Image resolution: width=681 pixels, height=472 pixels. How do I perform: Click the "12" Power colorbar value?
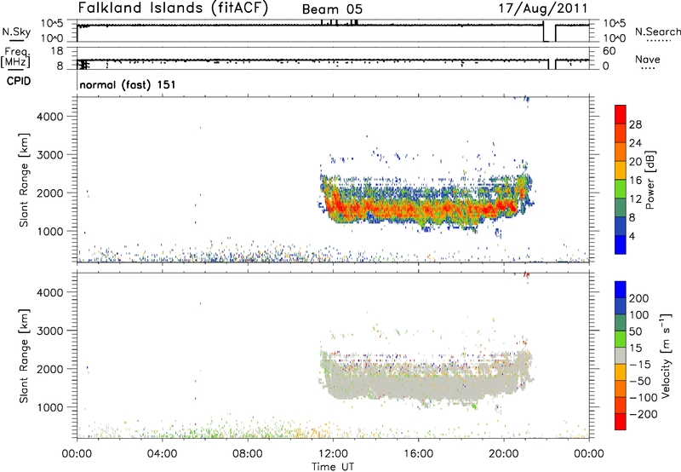pos(635,199)
